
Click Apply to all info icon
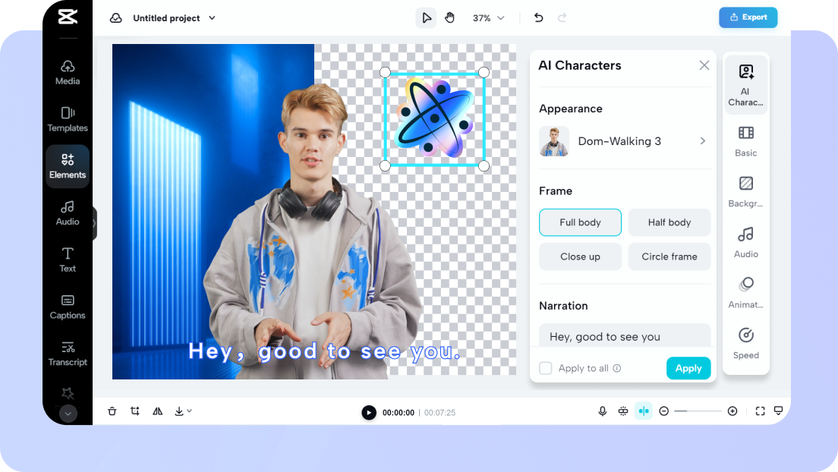point(617,368)
